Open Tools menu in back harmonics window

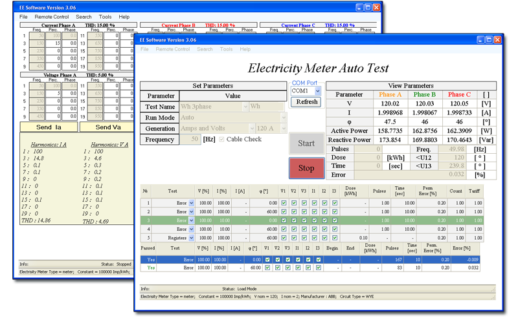[x=105, y=17]
